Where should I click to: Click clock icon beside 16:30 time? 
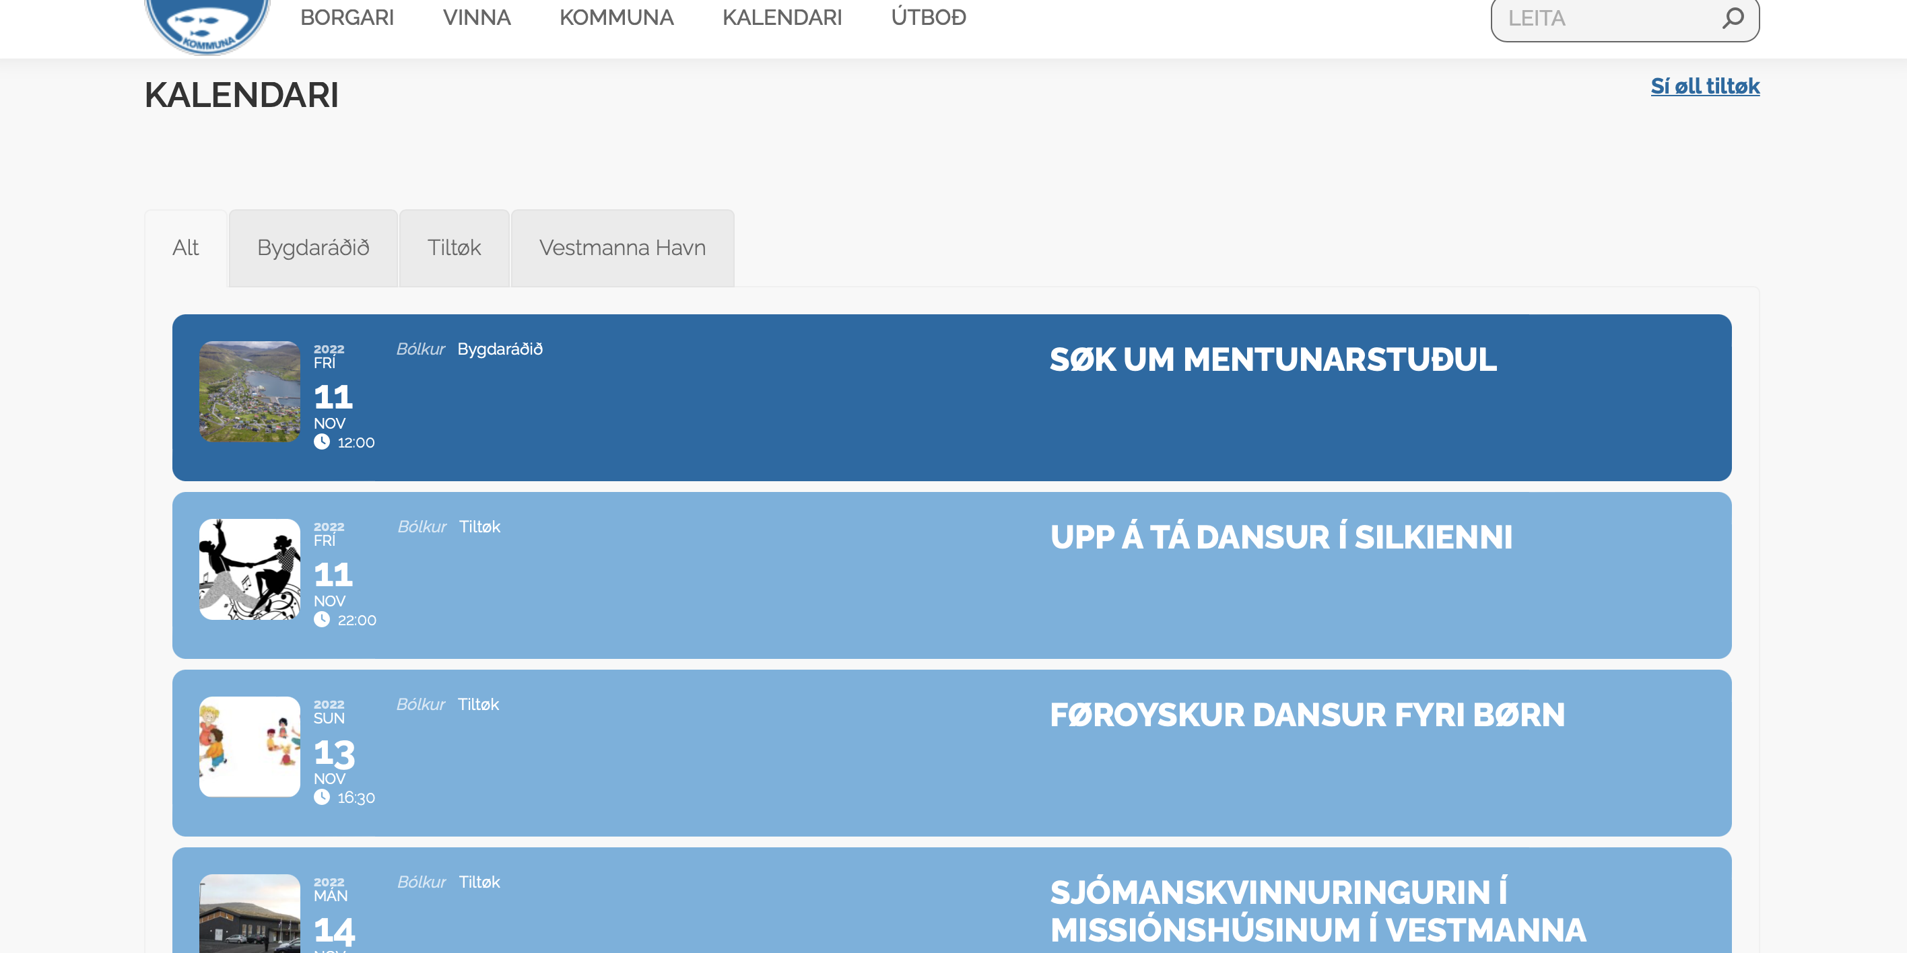321,797
